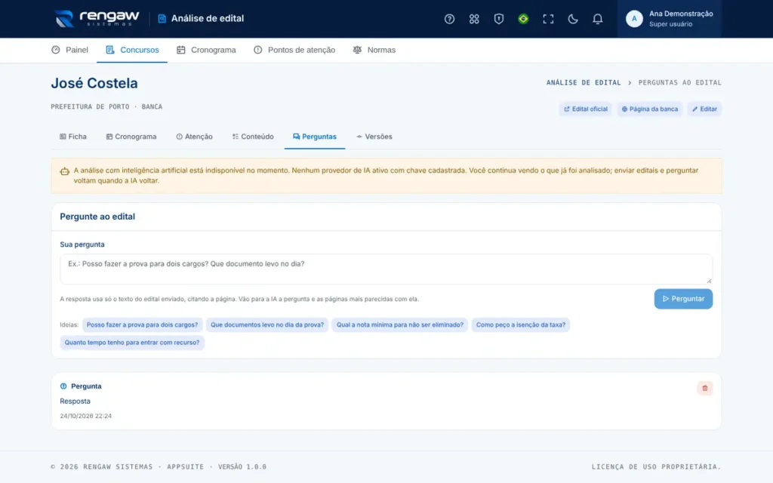
Task: Pick suggestion 'Posso fazer a prova para dois cargos?'
Action: [142, 325]
